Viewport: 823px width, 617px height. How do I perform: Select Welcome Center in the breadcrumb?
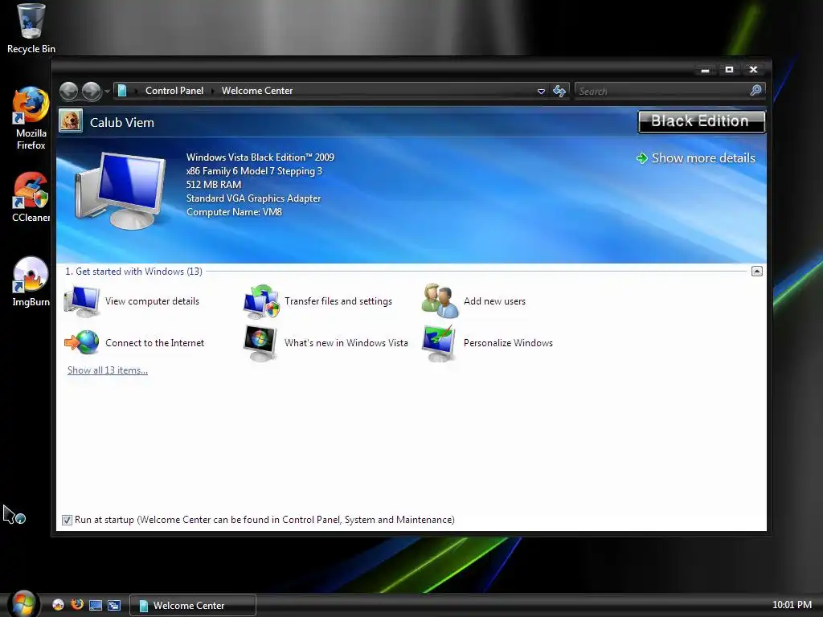click(257, 91)
